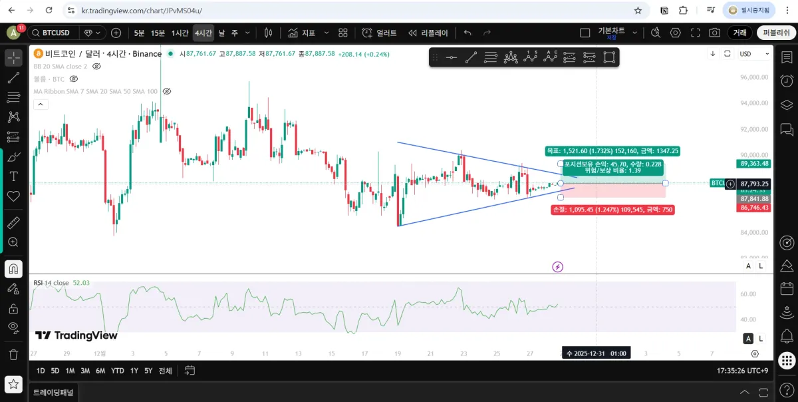
Task: Bookmark this page with the star
Action: tap(638, 11)
